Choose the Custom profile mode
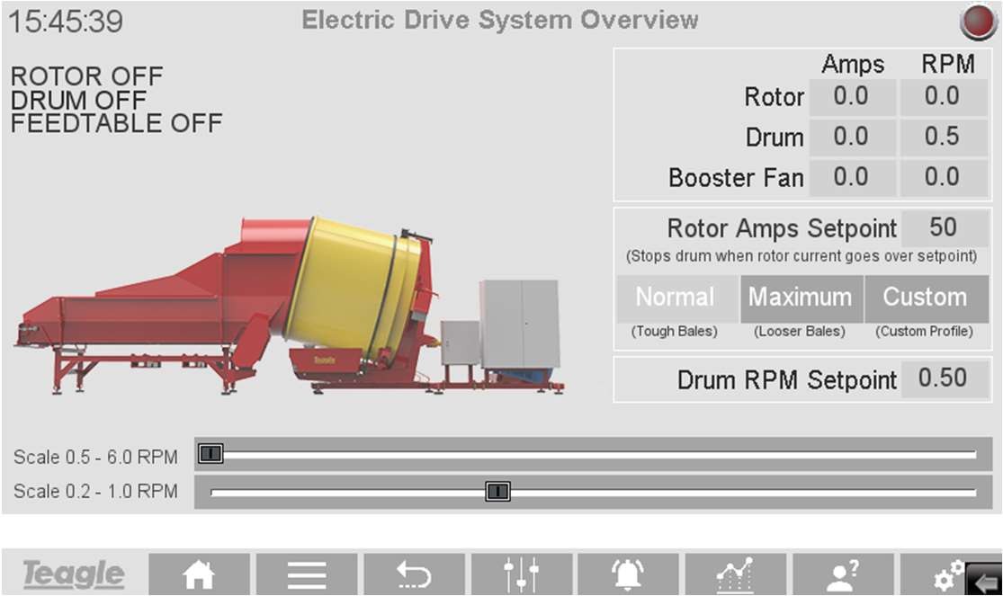 coord(925,298)
